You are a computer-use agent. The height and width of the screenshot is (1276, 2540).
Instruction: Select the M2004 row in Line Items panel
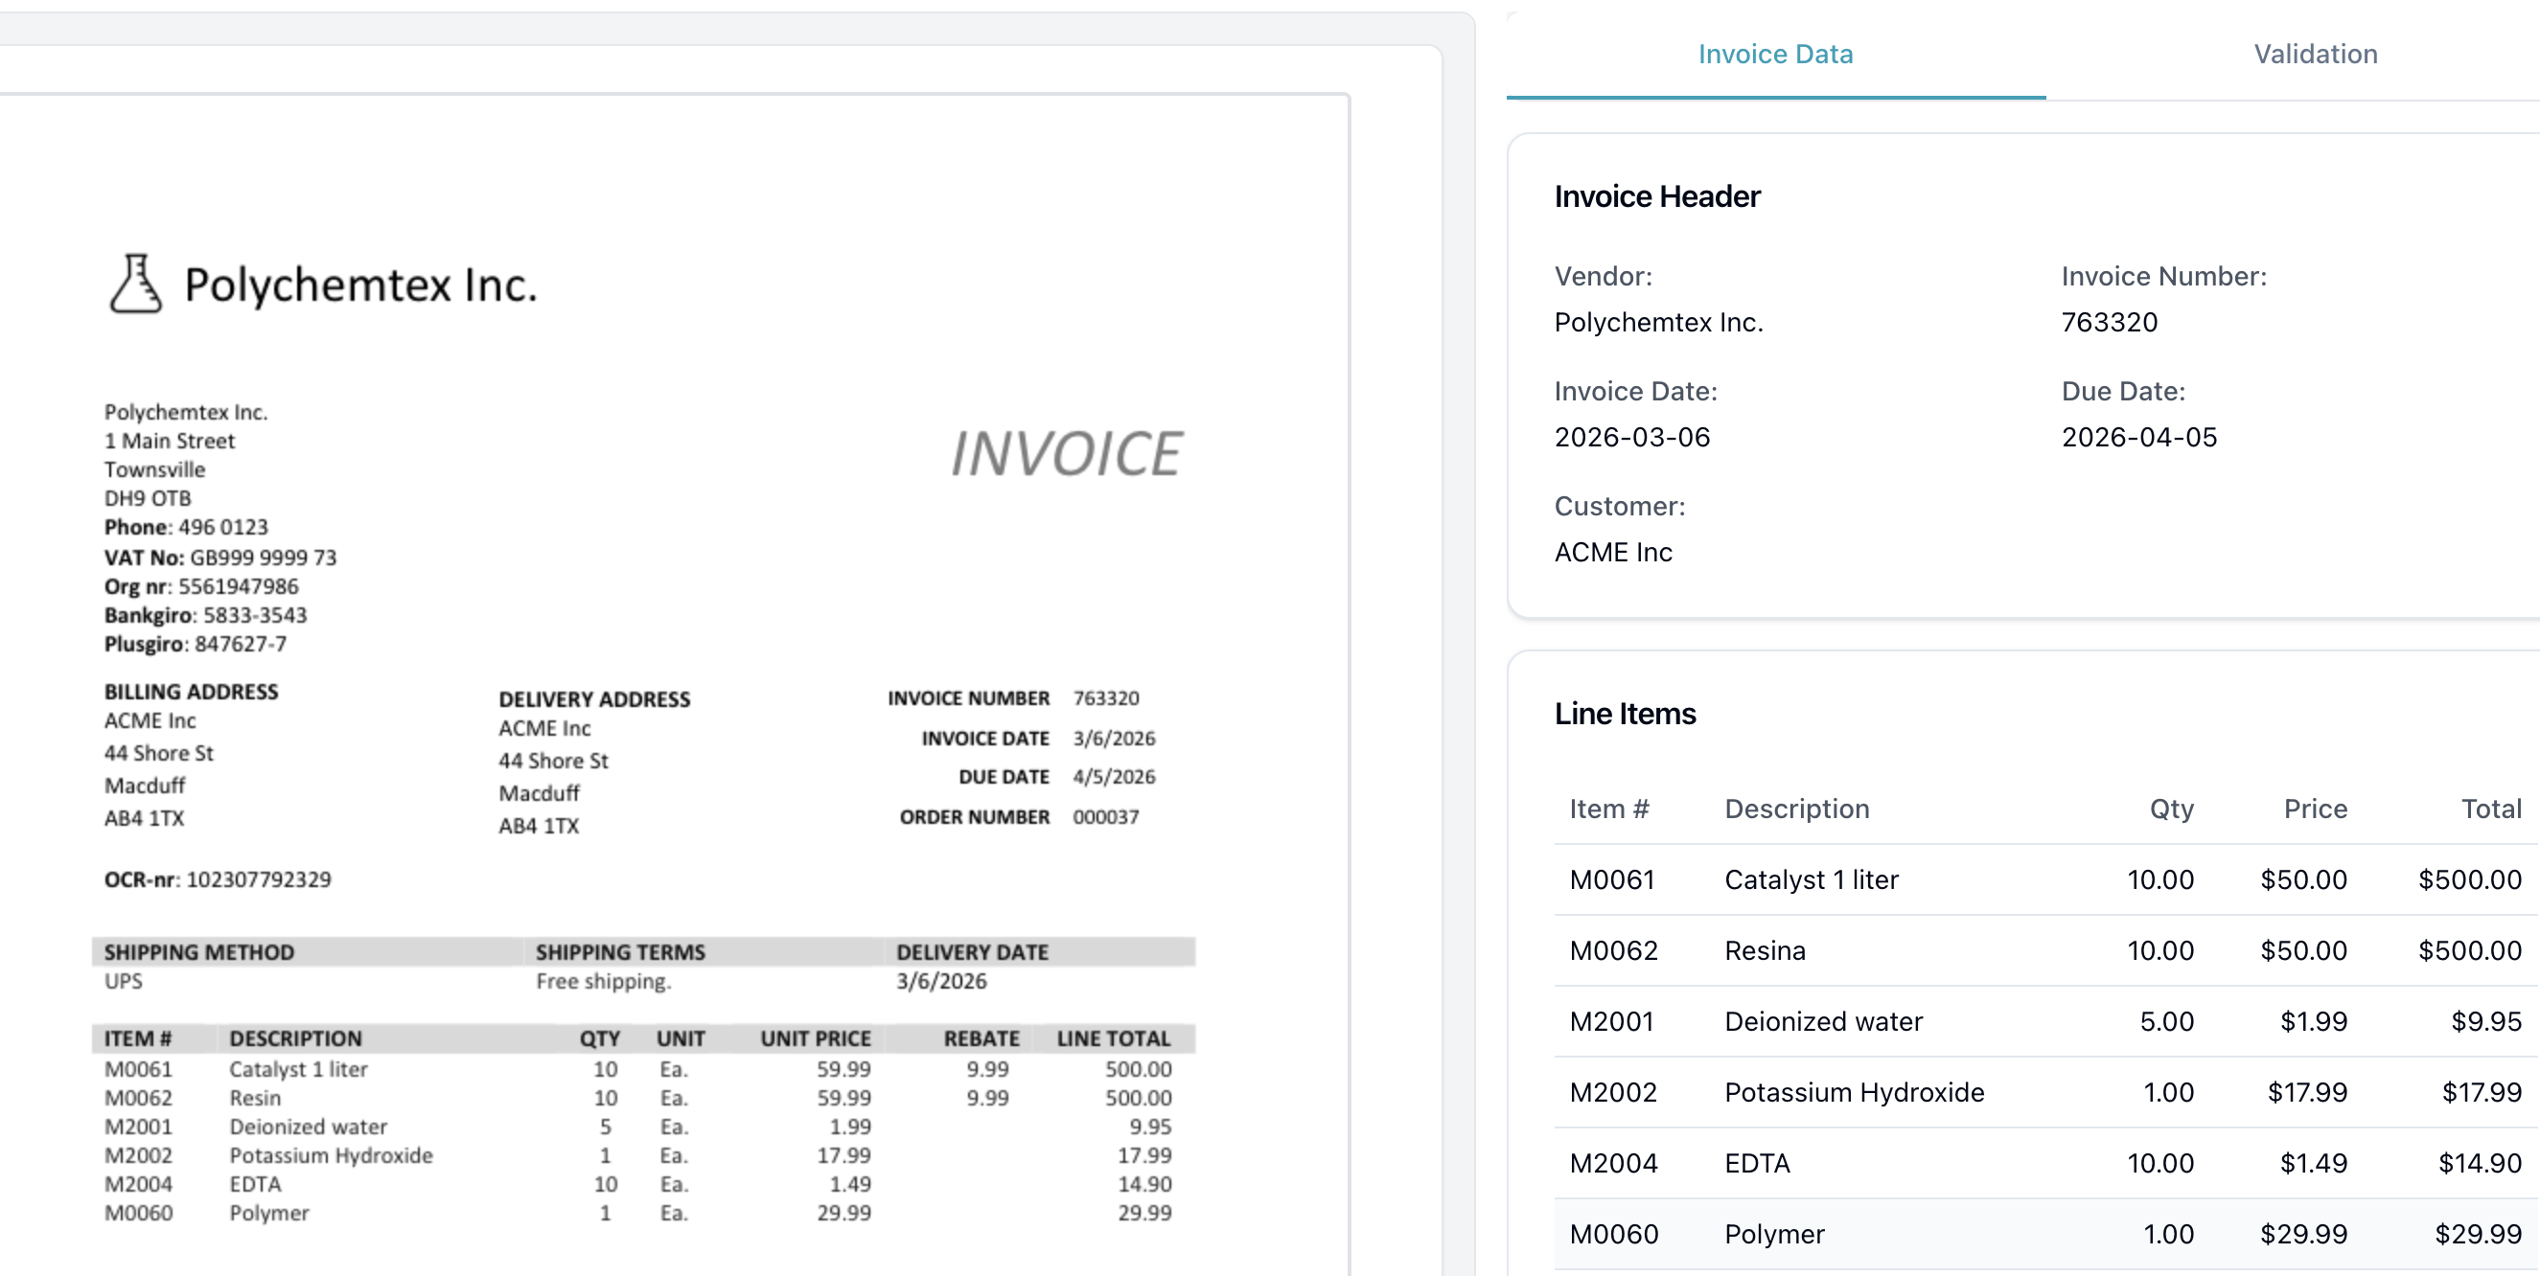pos(2046,1164)
